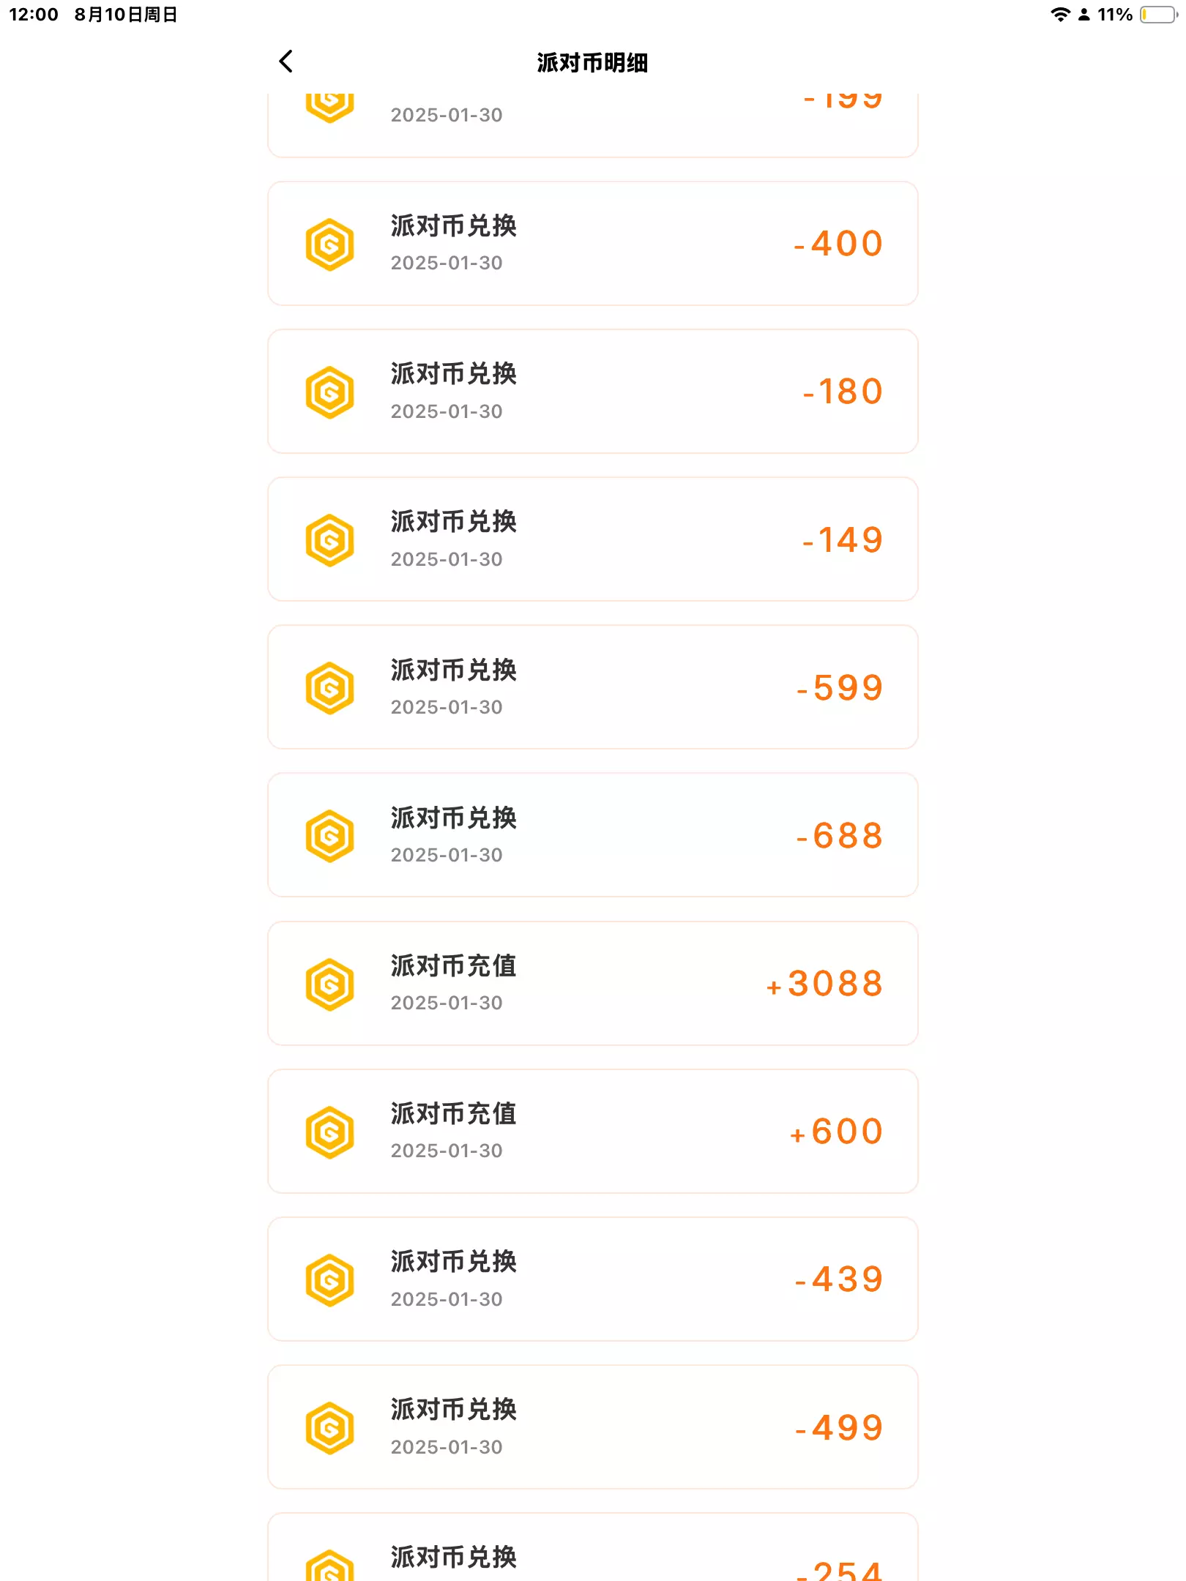Tap the +600 amount text
The width and height of the screenshot is (1186, 1581).
pyautogui.click(x=836, y=1132)
